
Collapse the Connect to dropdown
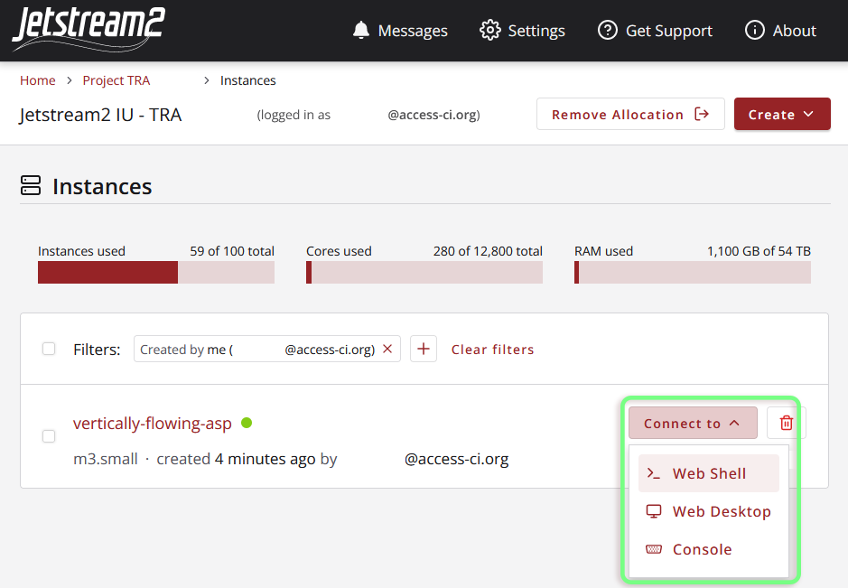(692, 422)
